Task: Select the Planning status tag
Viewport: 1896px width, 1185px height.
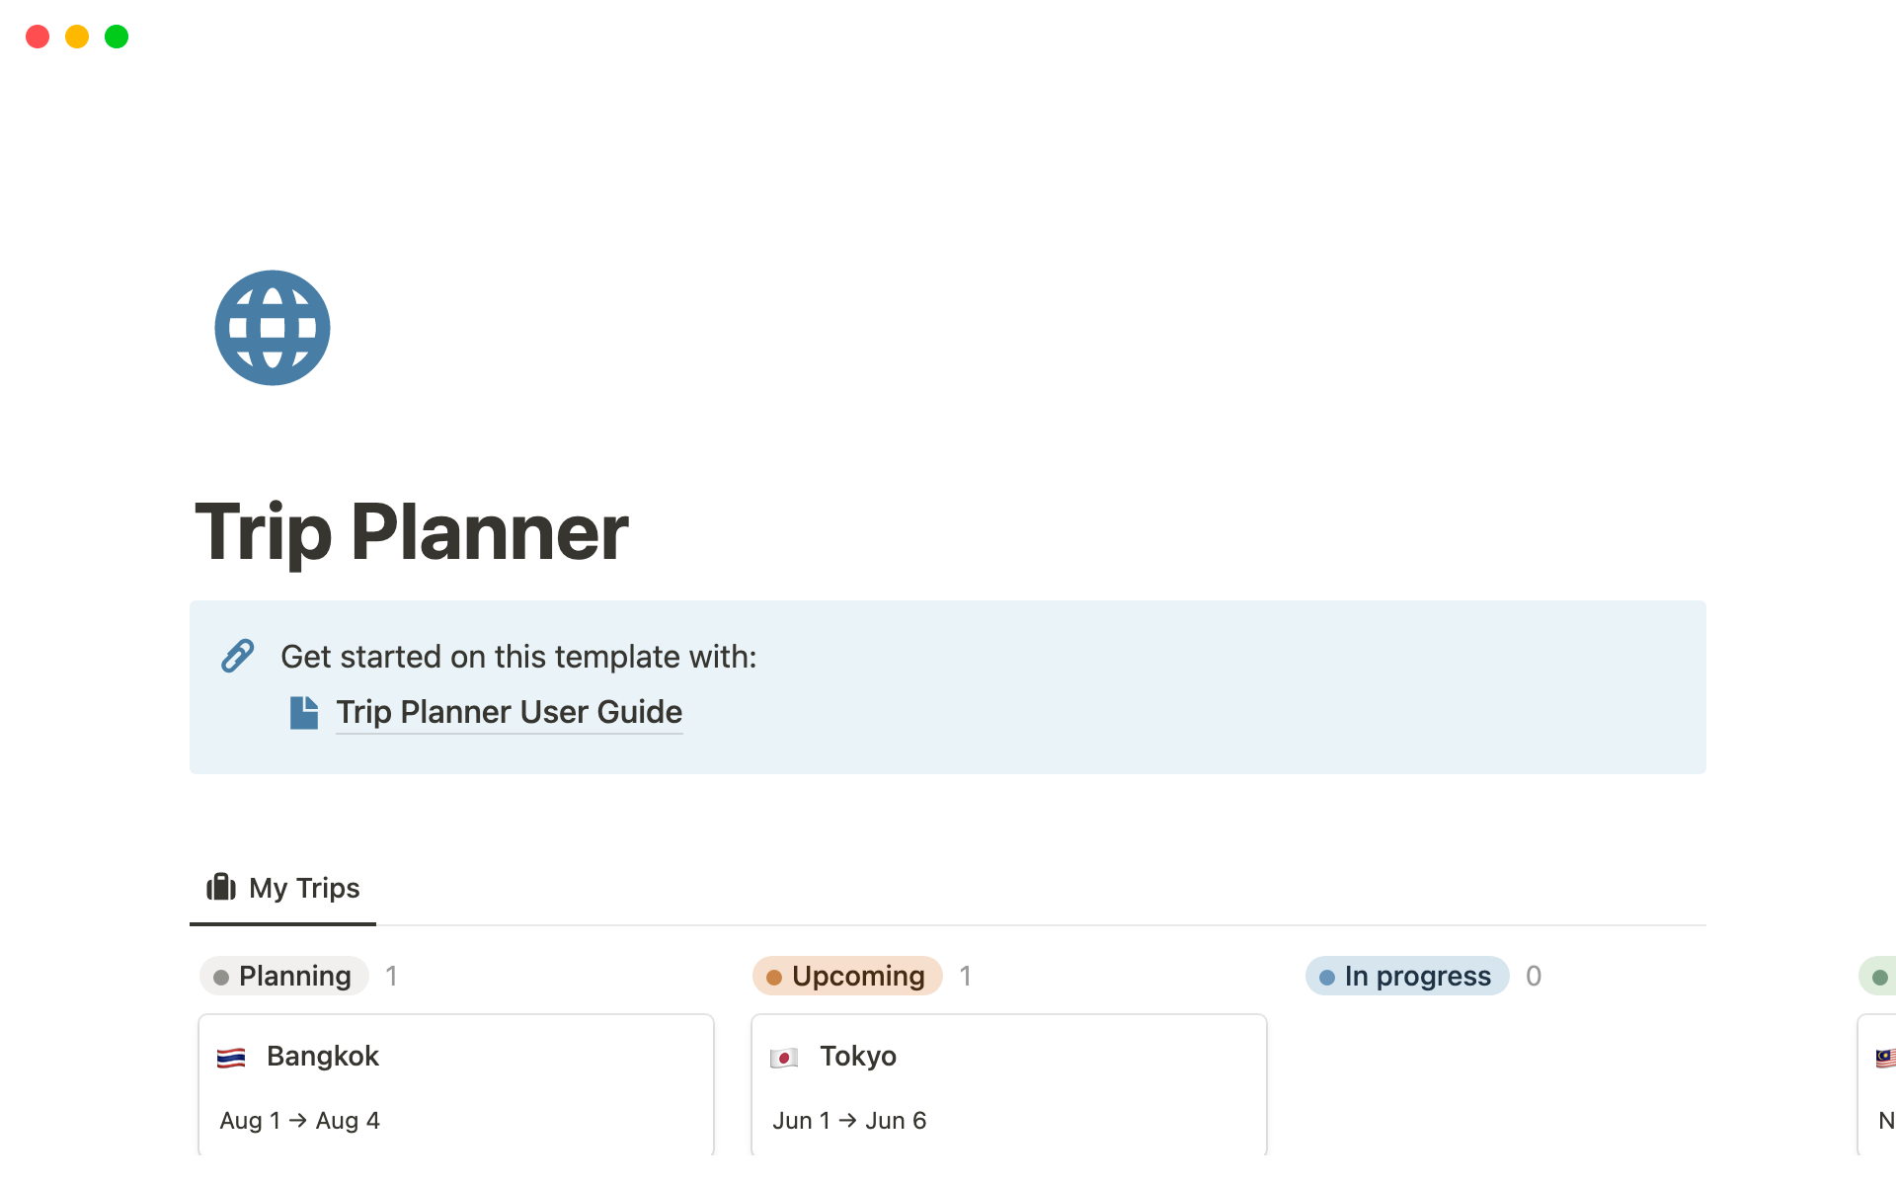Action: point(284,976)
